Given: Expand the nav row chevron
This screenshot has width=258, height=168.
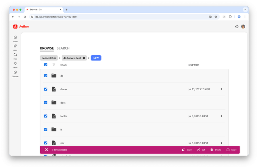Looking at the screenshot, I should pos(222,143).
